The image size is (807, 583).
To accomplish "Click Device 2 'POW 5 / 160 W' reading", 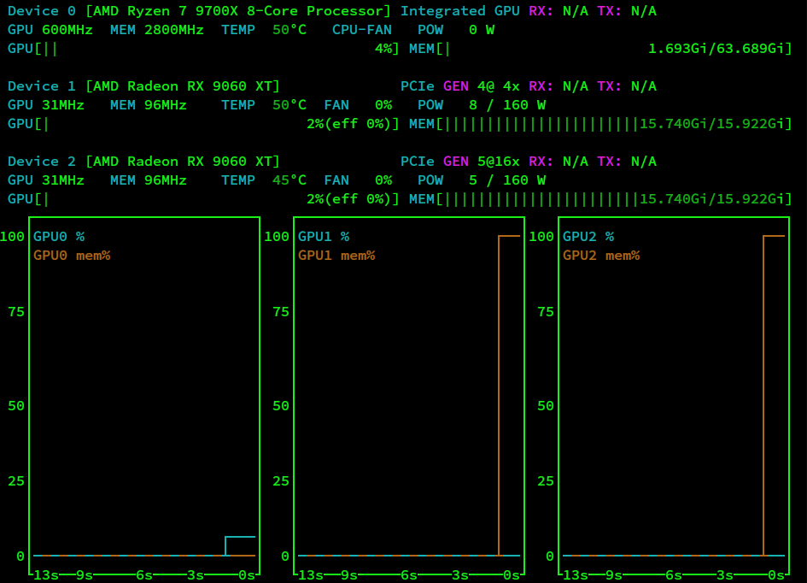I will pos(482,180).
